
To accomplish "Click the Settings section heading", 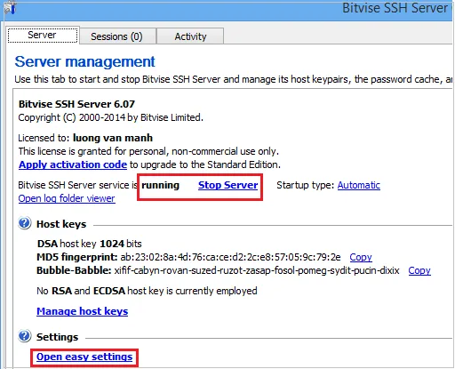I will 58,337.
